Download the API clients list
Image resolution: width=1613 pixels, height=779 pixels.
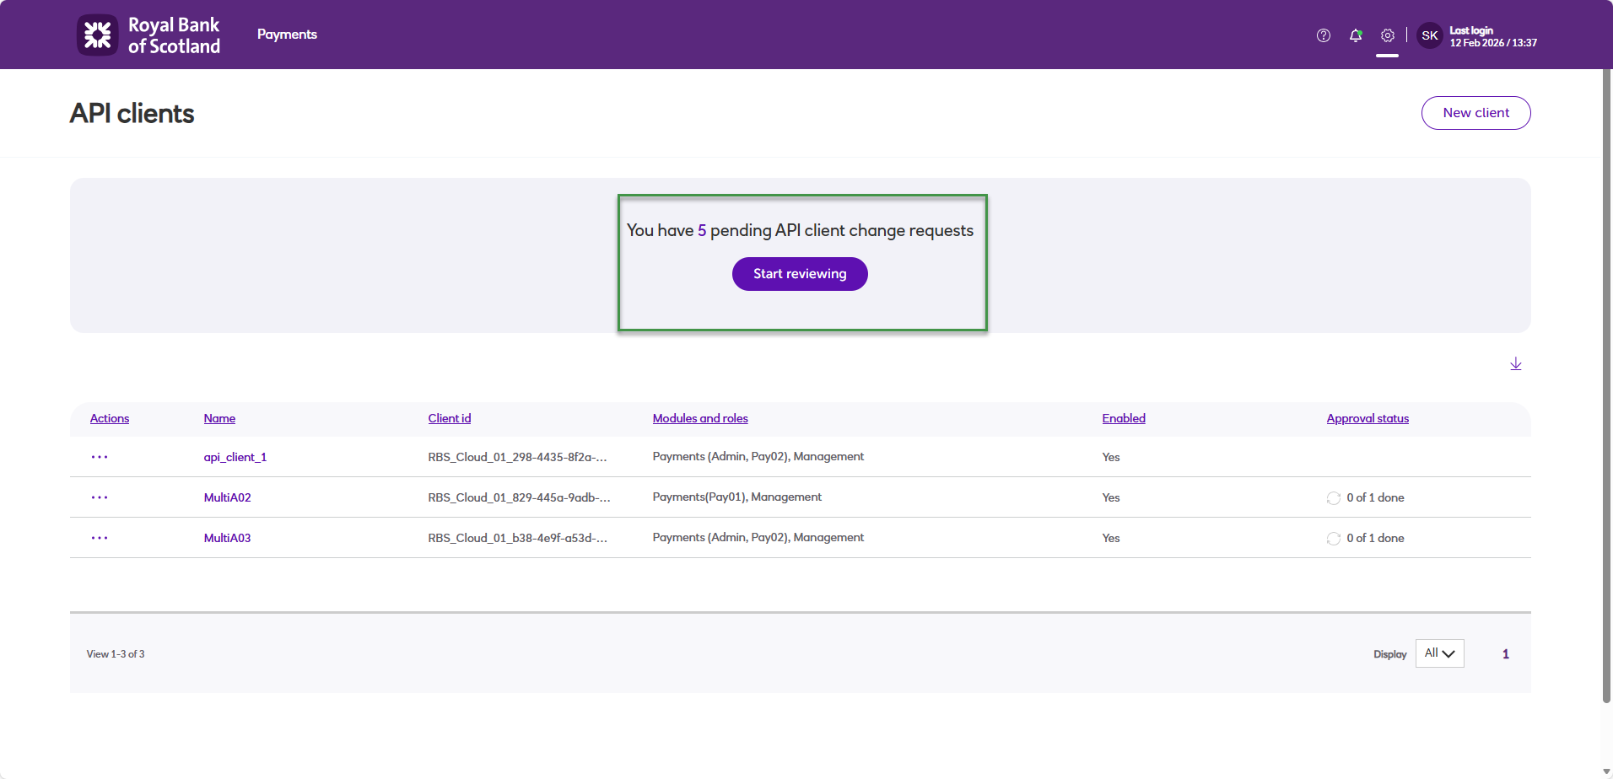(x=1516, y=363)
